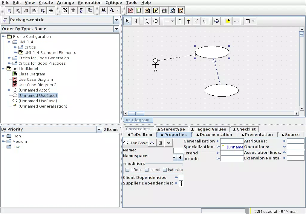Expand the (Unnamed Actor) tree node
The image size is (306, 214).
pos(9,90)
